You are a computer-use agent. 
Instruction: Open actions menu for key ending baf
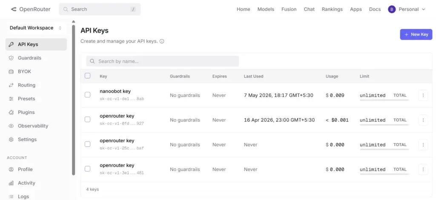pos(423,145)
